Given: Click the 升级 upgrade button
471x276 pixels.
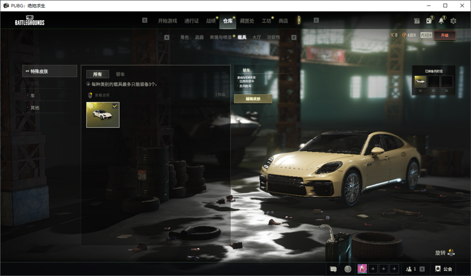Looking at the screenshot, I should 444,35.
